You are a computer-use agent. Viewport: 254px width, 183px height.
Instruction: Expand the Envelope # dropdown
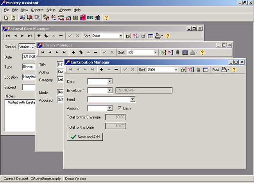pyautogui.click(x=110, y=90)
